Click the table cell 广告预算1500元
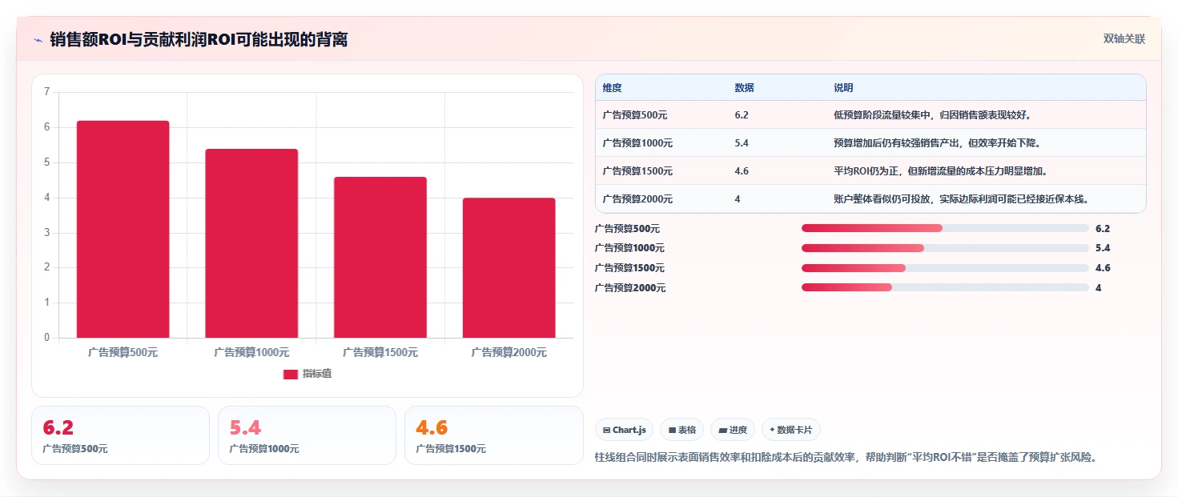 637,171
